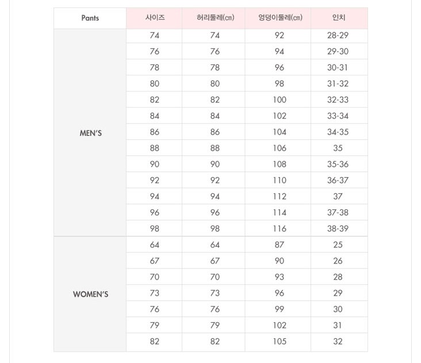421x363 pixels.
Task: Click the 인치 column header
Action: (x=338, y=18)
